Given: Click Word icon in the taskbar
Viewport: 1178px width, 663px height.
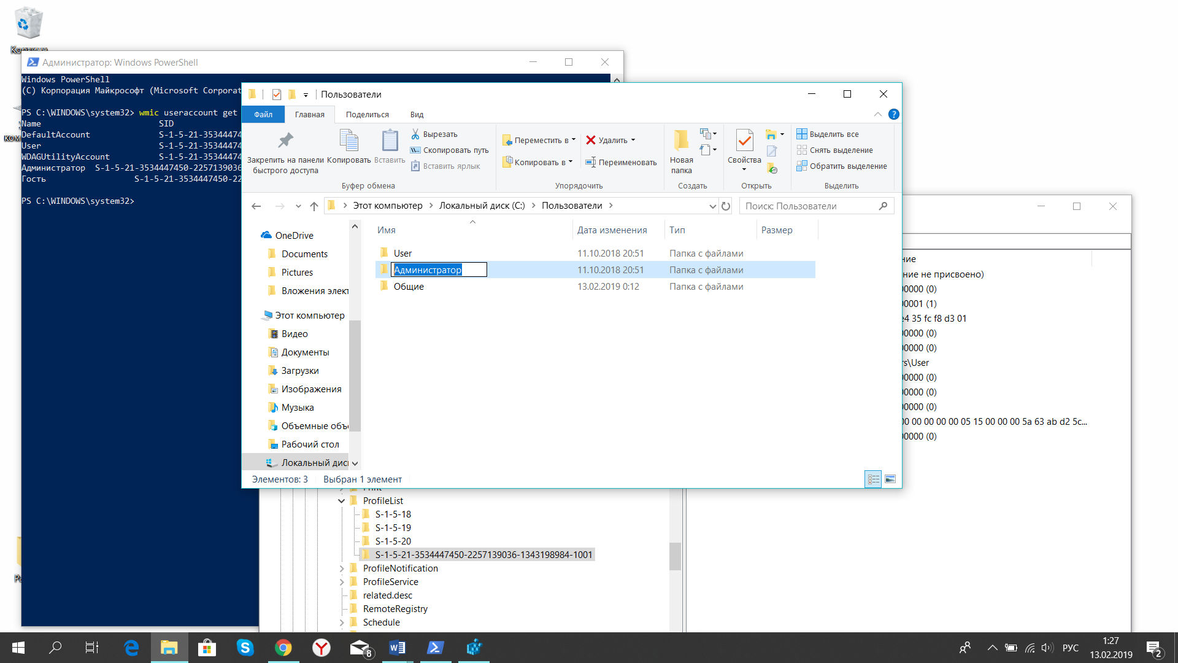Looking at the screenshot, I should coord(399,647).
